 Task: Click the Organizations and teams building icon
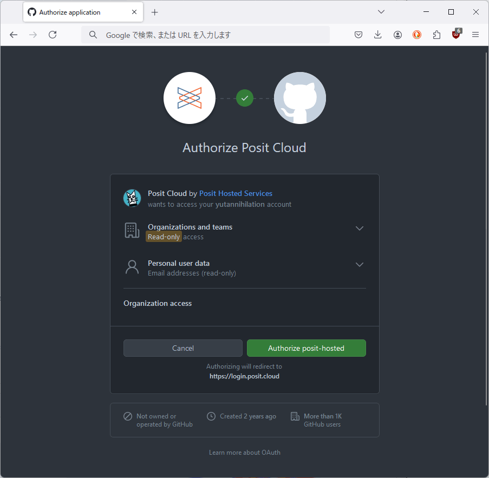[x=132, y=231]
